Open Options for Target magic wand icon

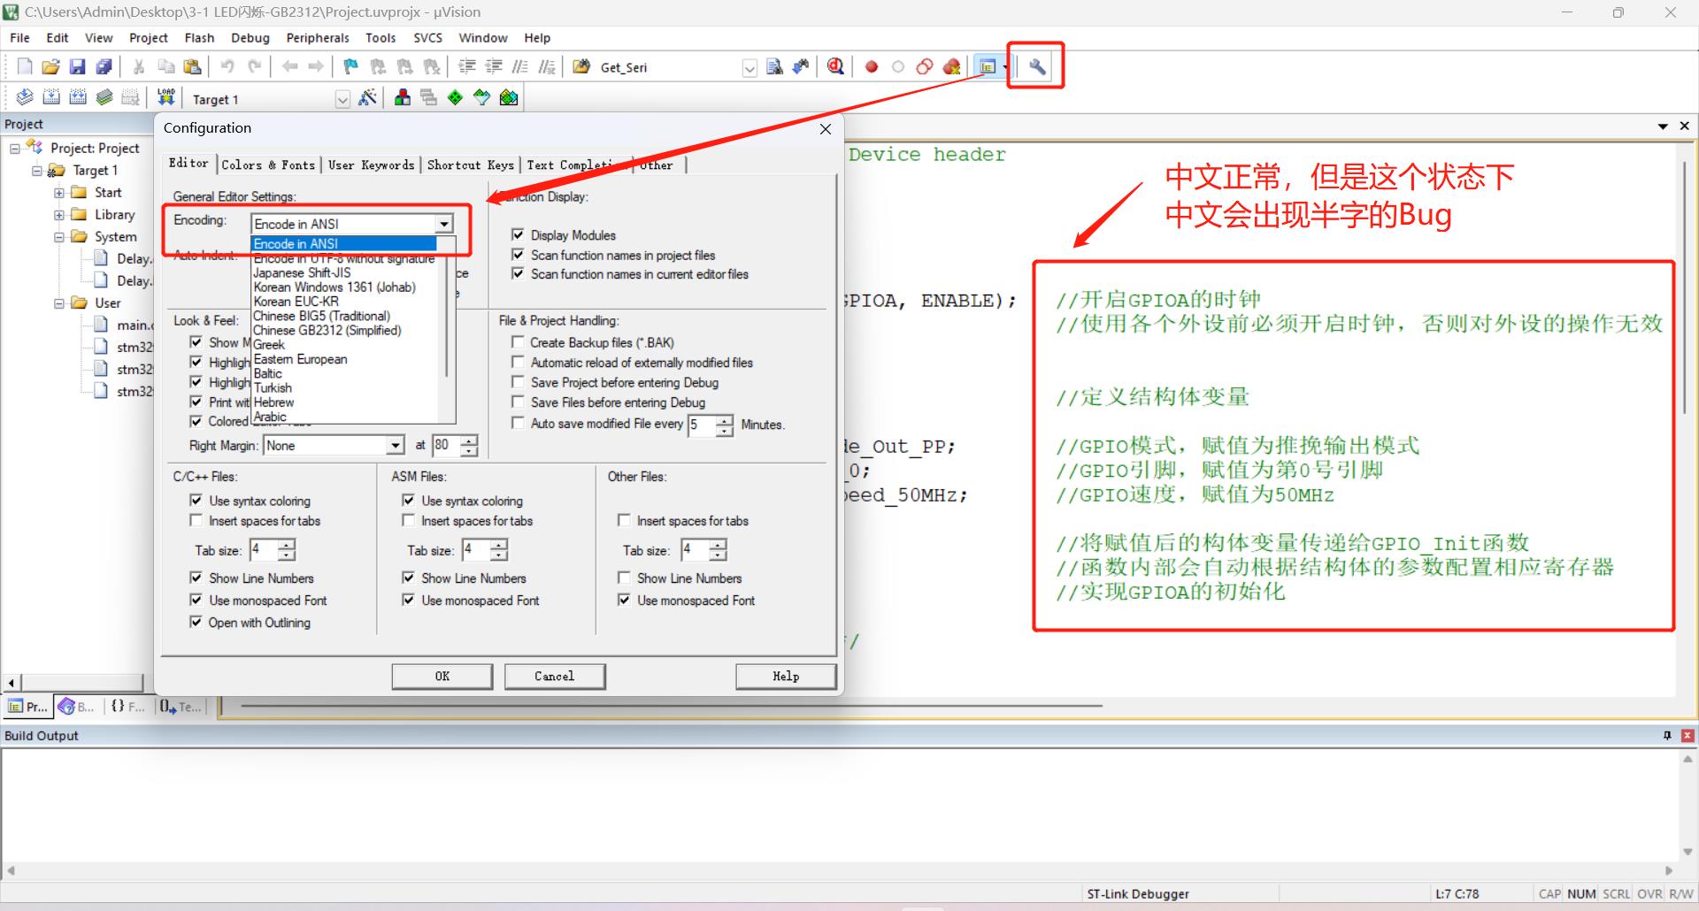pos(367,97)
